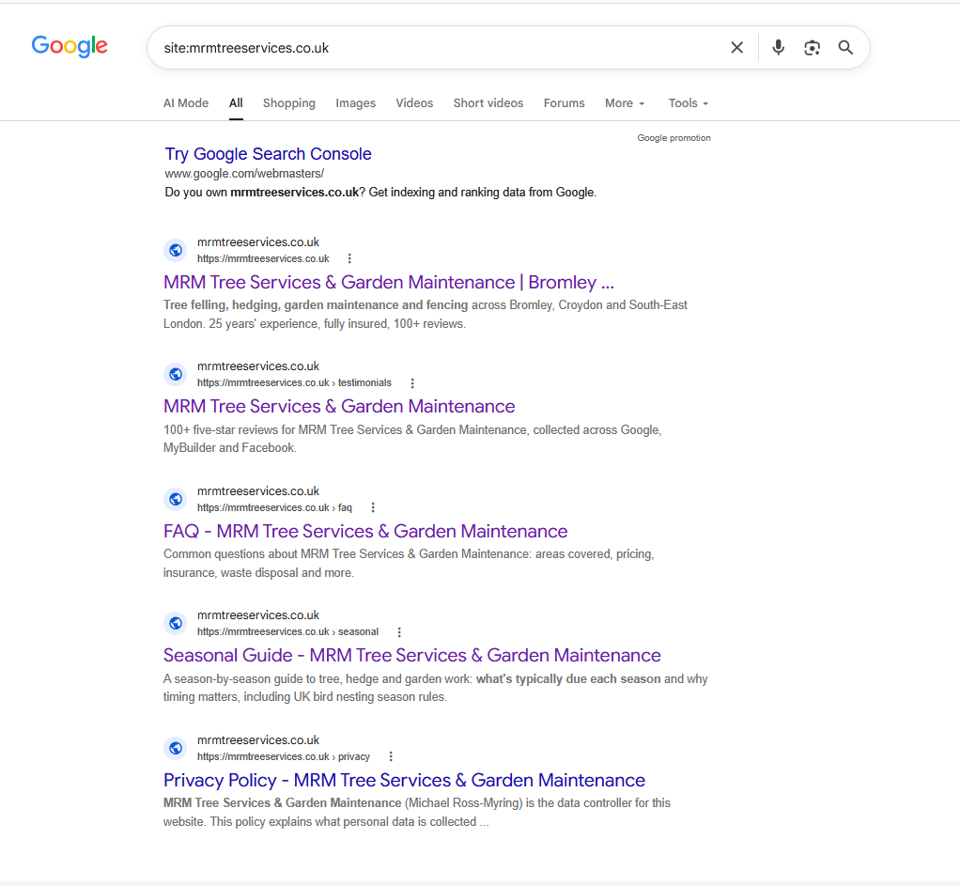
Task: Open more options for homepage result
Action: (x=349, y=258)
